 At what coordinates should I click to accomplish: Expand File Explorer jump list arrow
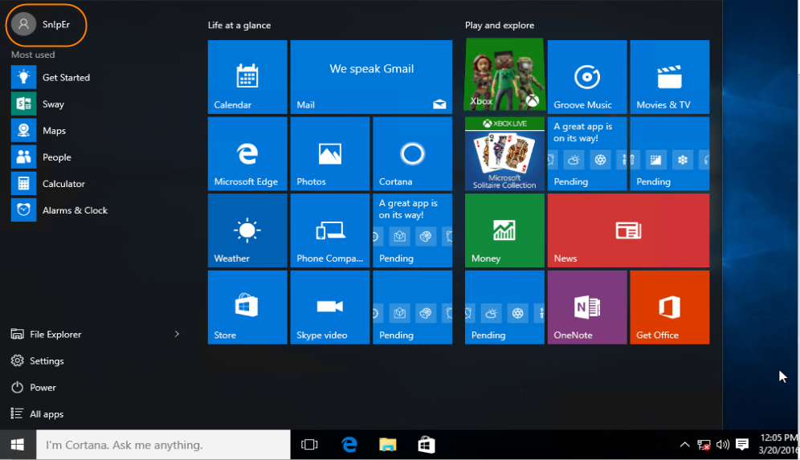[178, 334]
